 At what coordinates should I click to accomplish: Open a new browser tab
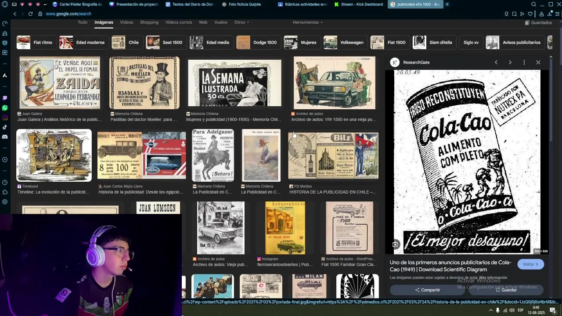(447, 4)
